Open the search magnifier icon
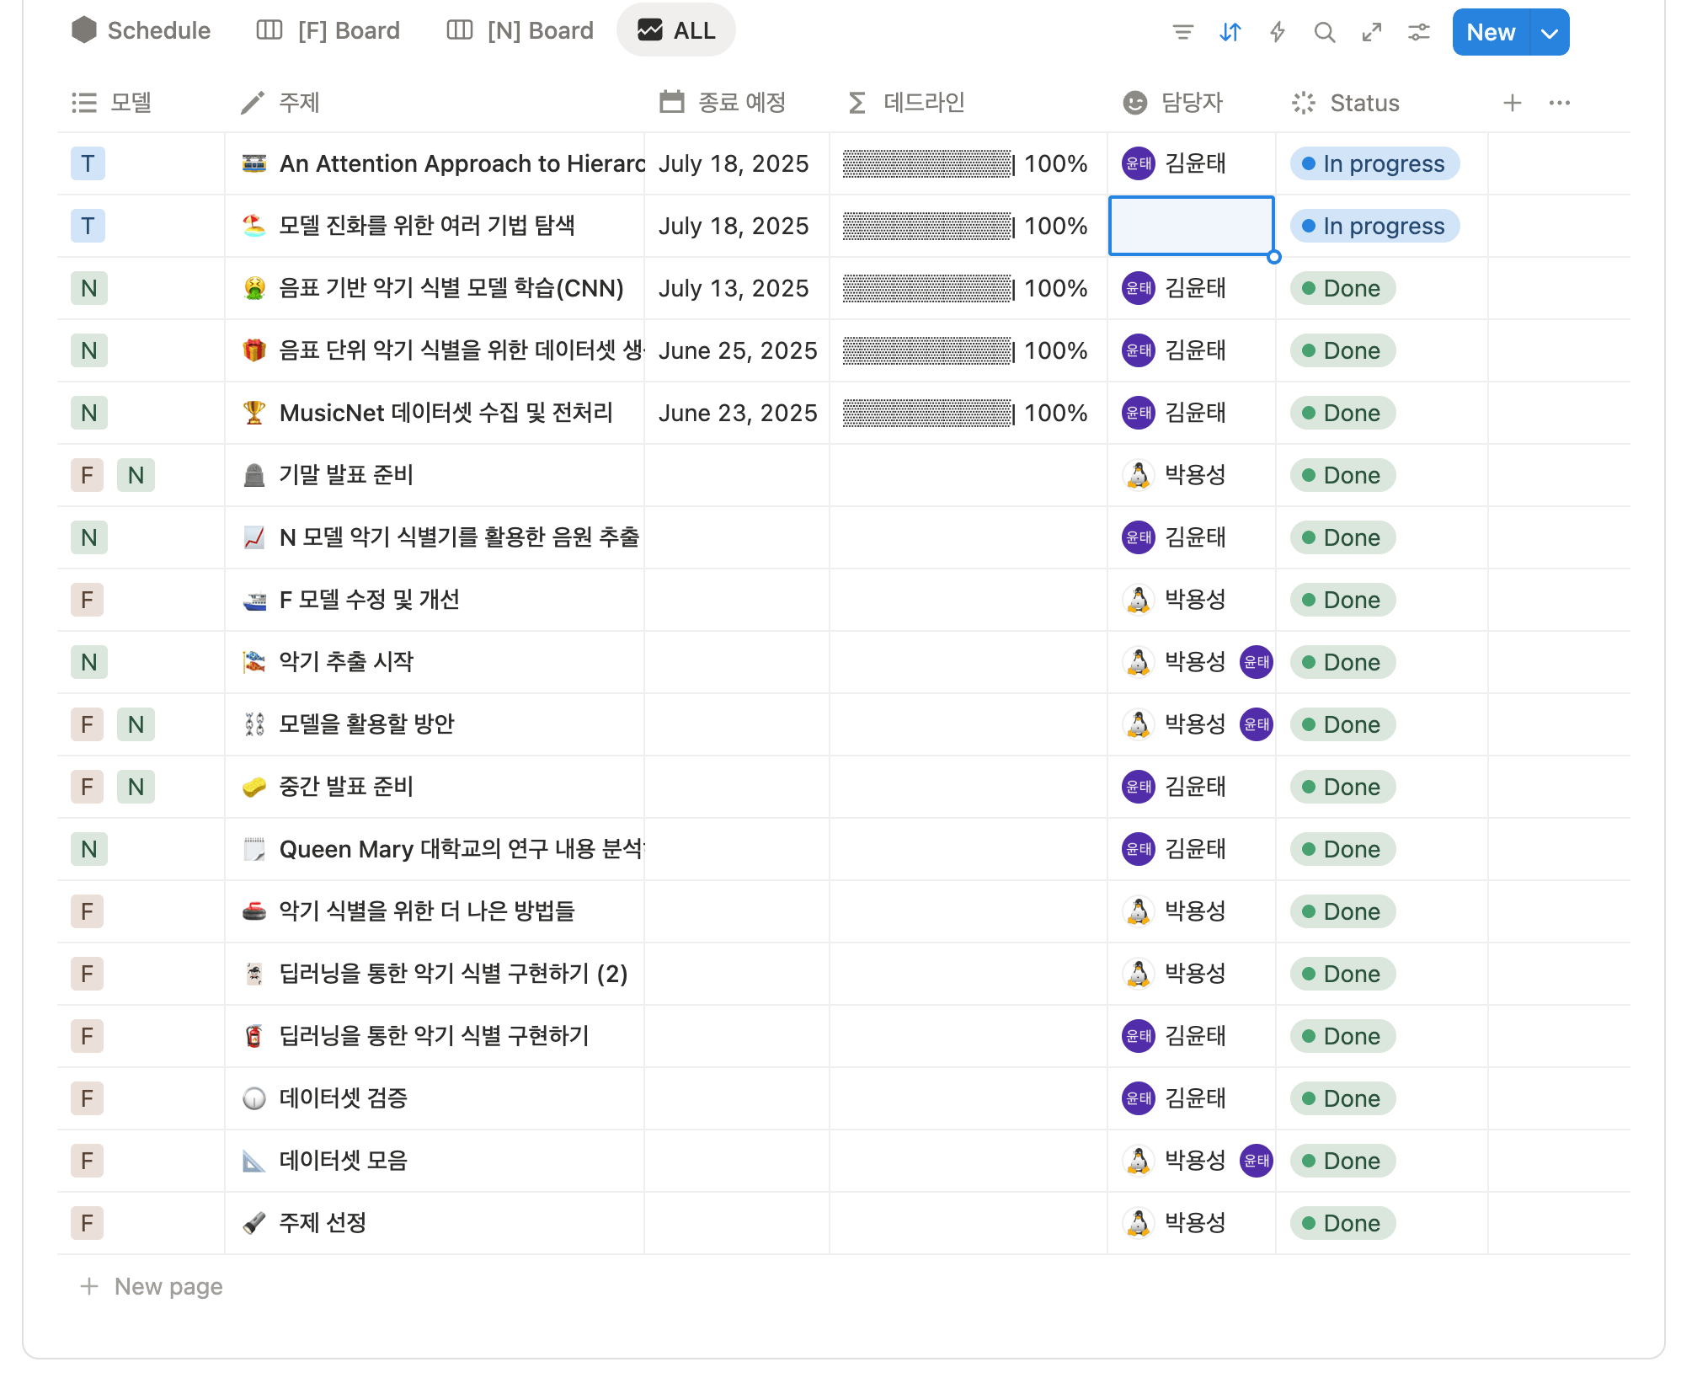Screen dimensions: 1681x1378 (x=1325, y=32)
